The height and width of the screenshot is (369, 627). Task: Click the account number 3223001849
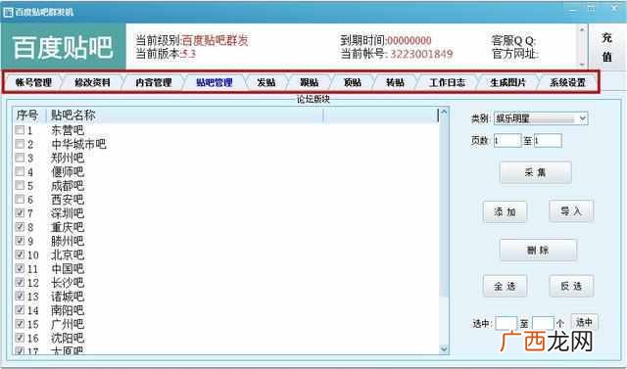point(421,54)
